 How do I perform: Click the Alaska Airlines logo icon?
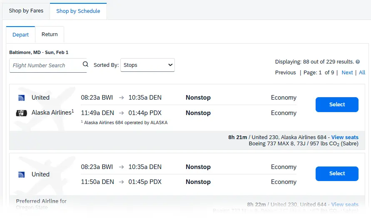21,113
